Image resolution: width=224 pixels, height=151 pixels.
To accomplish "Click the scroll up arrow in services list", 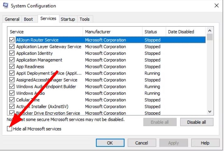I will 210,30.
